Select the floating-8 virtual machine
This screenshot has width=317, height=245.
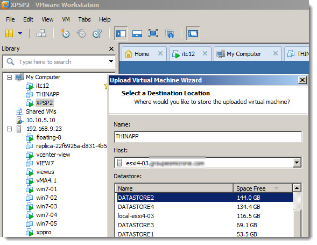click(48, 137)
